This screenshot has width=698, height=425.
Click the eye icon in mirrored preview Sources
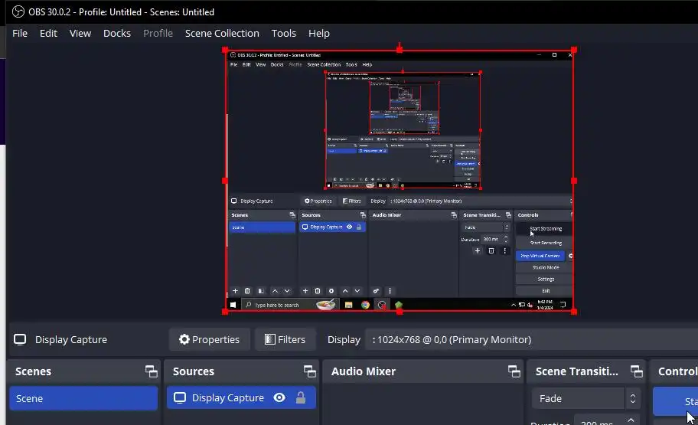[350, 227]
